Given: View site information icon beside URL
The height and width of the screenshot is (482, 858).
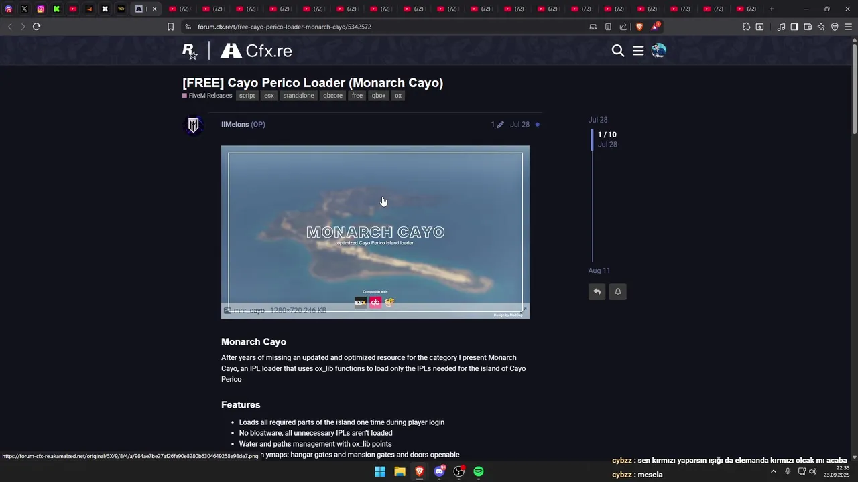Looking at the screenshot, I should point(188,27).
